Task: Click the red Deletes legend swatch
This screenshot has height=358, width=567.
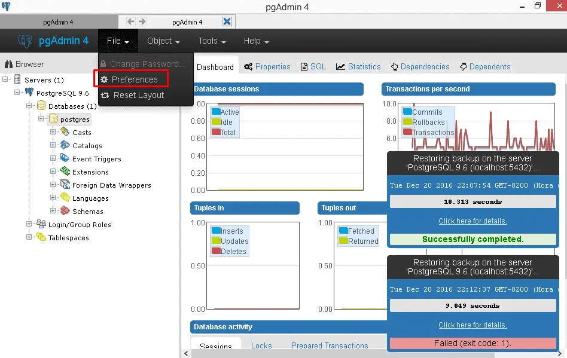Action: [x=217, y=250]
